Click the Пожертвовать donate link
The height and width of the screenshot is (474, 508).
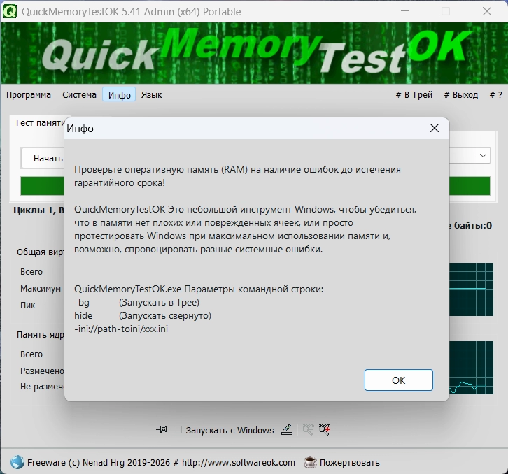[x=350, y=462]
